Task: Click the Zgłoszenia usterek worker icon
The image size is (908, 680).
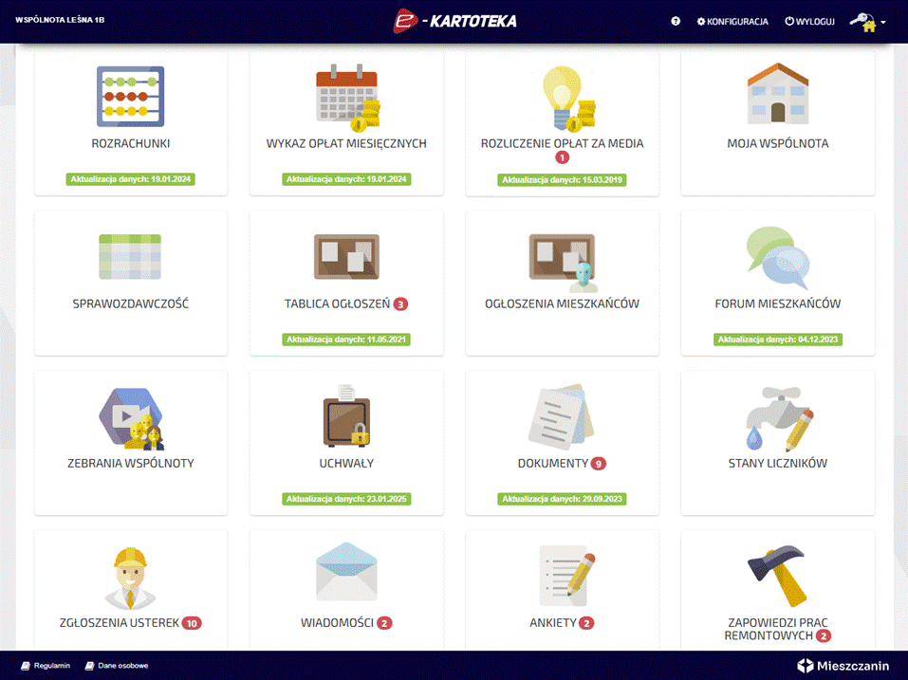Action: [130, 579]
